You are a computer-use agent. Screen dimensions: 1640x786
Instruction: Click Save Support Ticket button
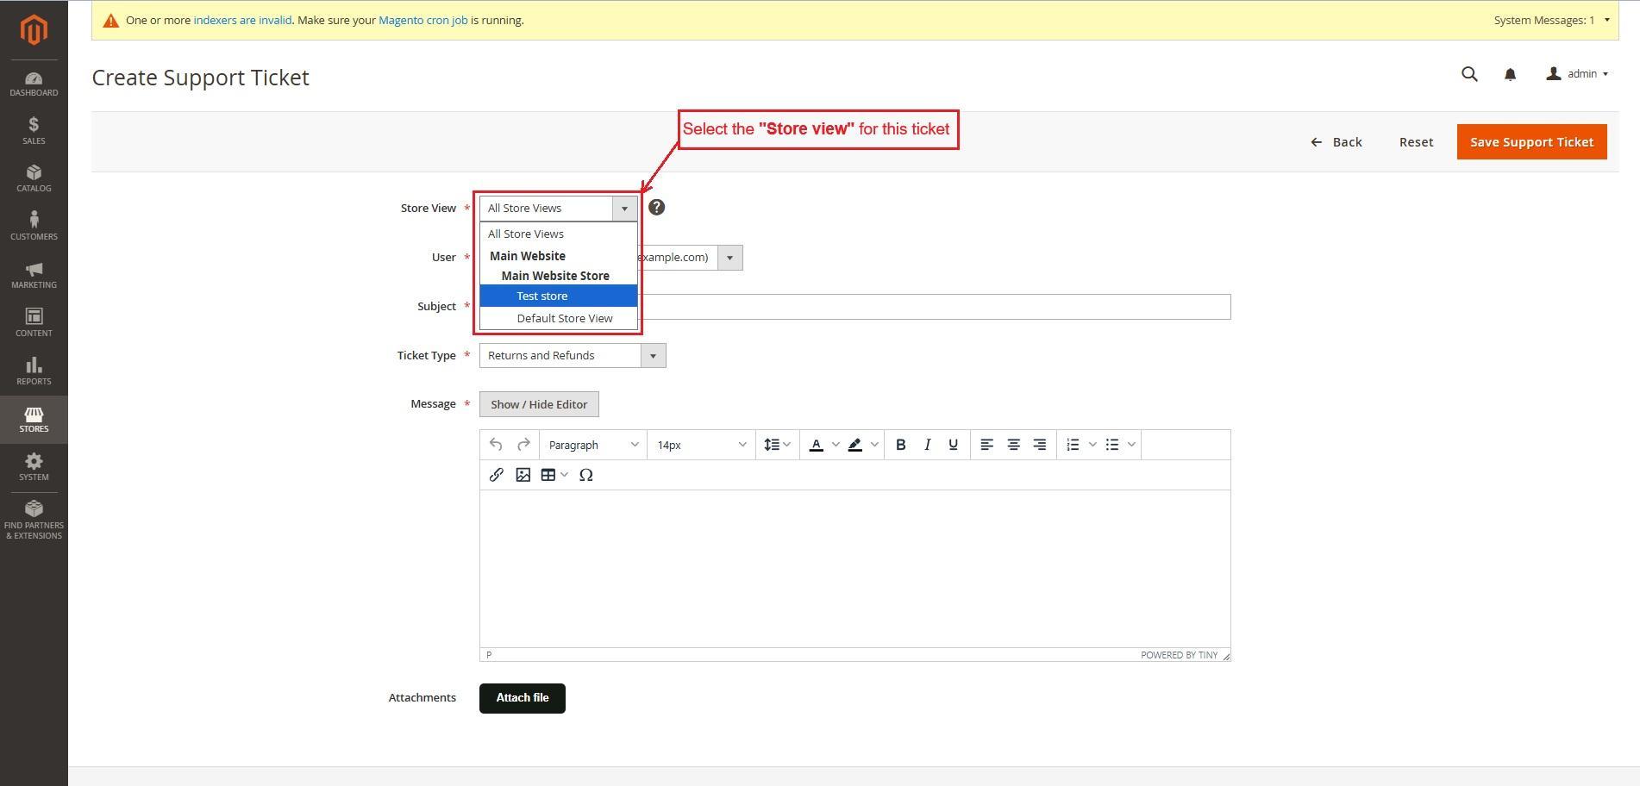pyautogui.click(x=1531, y=142)
